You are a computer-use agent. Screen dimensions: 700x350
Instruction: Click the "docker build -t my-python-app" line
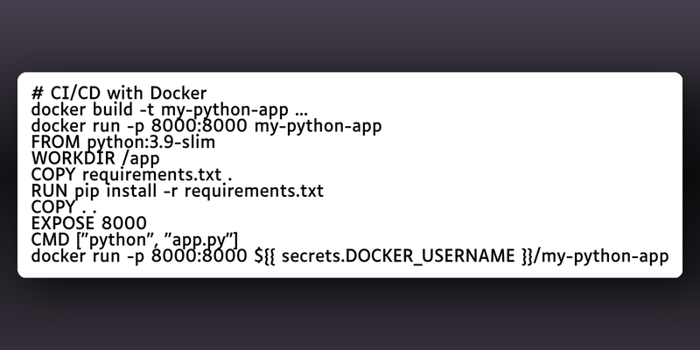pos(169,110)
